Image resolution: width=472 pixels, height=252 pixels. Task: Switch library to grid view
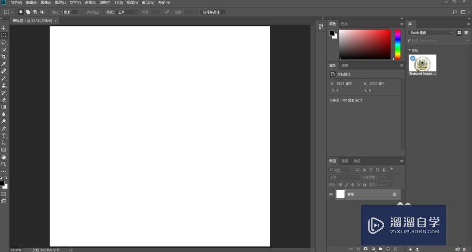coord(459,33)
